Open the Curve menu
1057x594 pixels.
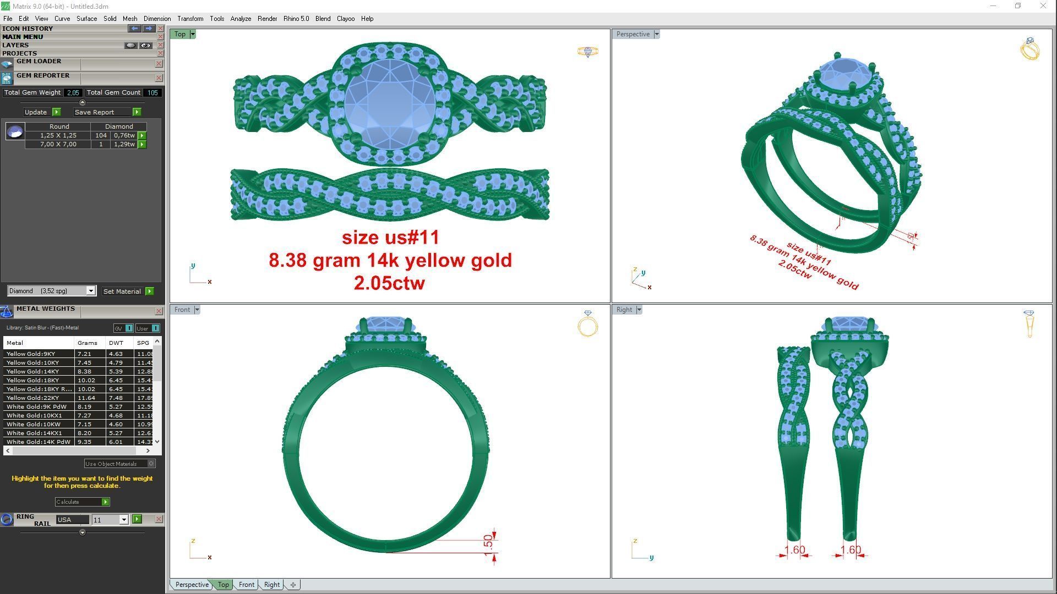[x=62, y=19]
